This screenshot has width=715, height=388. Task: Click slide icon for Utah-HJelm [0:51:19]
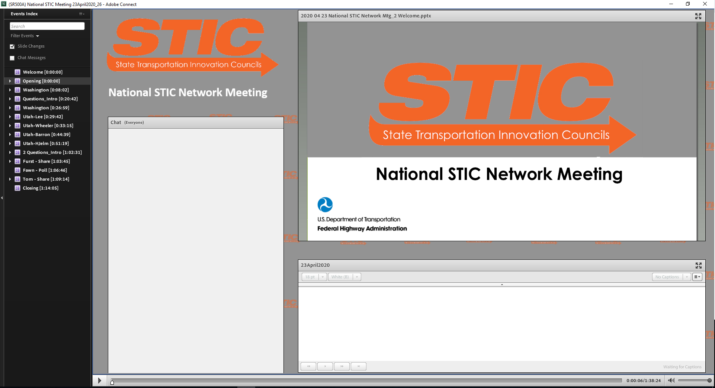[x=17, y=143]
